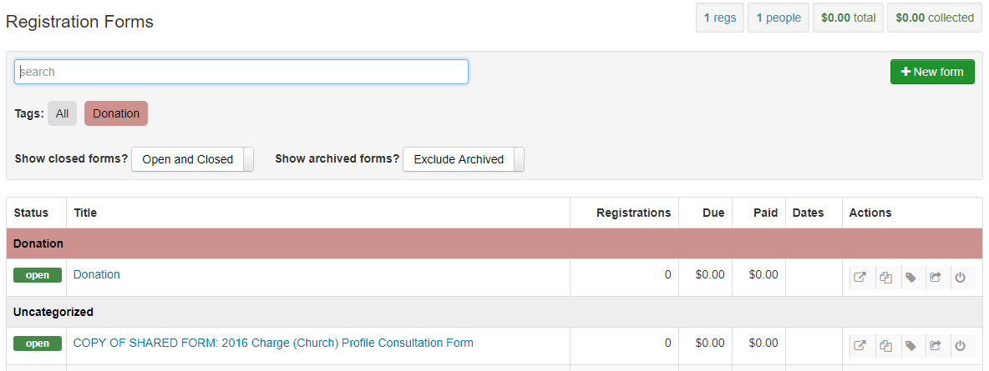View the 1 regs summary
The height and width of the screenshot is (371, 989).
click(720, 18)
